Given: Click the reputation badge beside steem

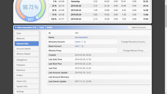Looking at the screenshot, I should [82, 42].
